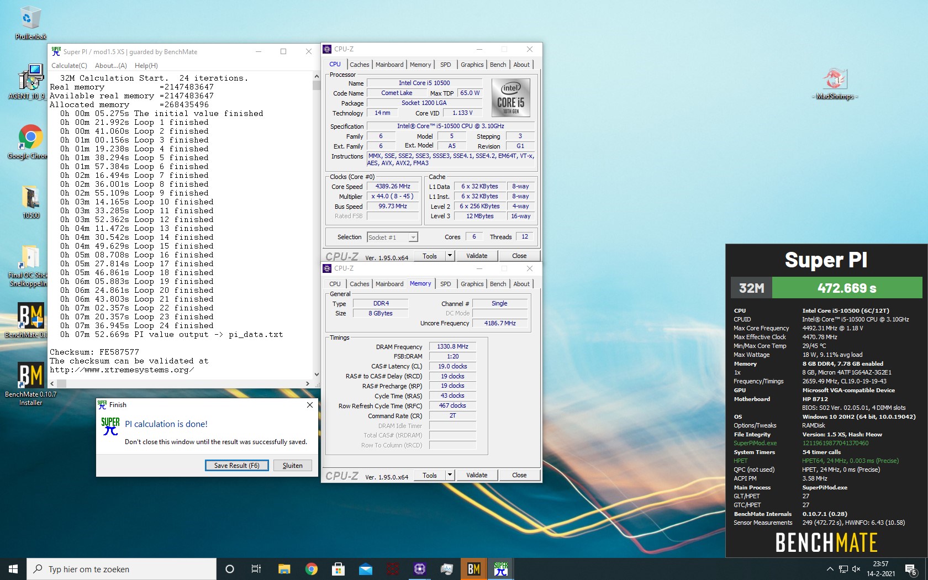Open Calculate menu in Super PI
928x580 pixels.
(69, 65)
